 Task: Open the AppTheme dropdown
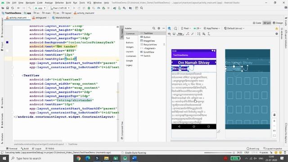[211, 28]
